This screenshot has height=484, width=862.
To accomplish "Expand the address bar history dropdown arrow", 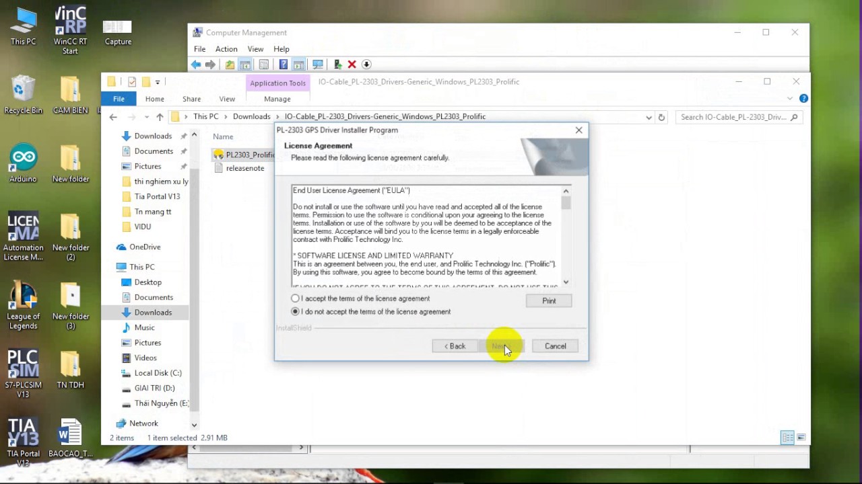I will coord(649,117).
